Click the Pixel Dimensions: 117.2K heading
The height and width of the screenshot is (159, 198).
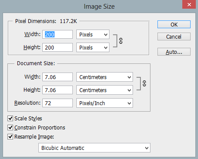46,21
